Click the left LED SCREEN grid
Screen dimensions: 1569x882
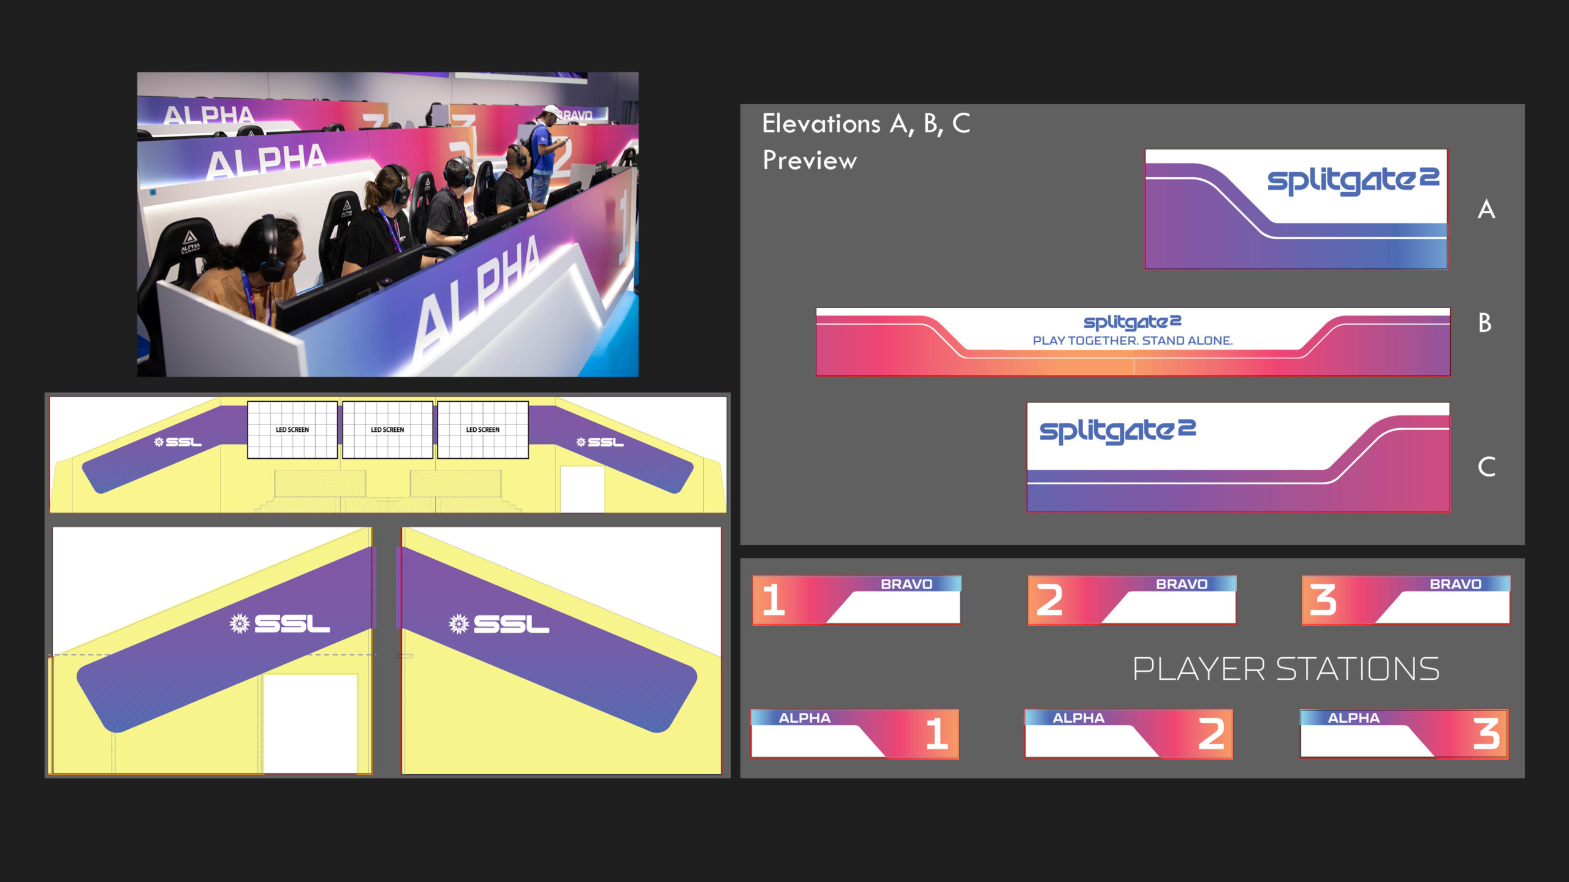[292, 430]
